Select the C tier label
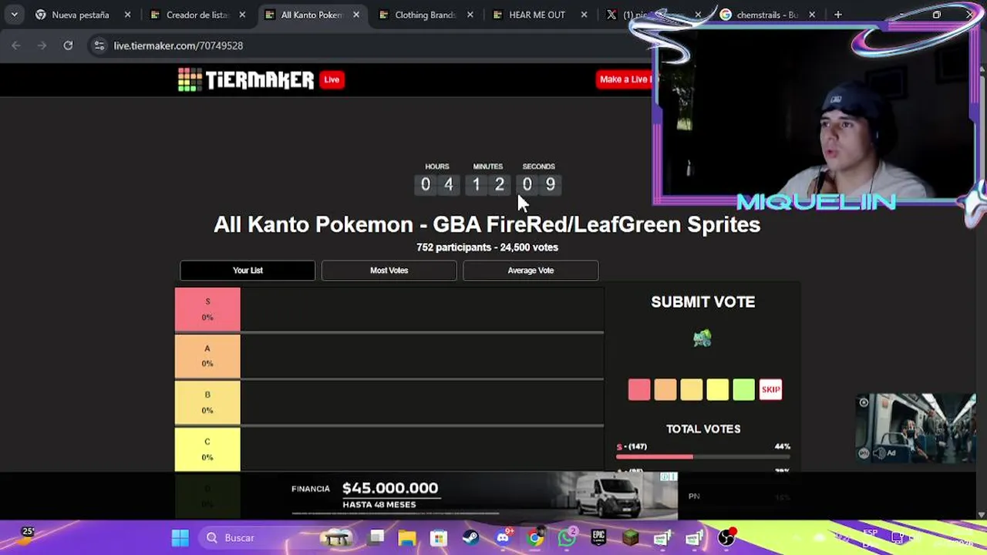 [207, 449]
